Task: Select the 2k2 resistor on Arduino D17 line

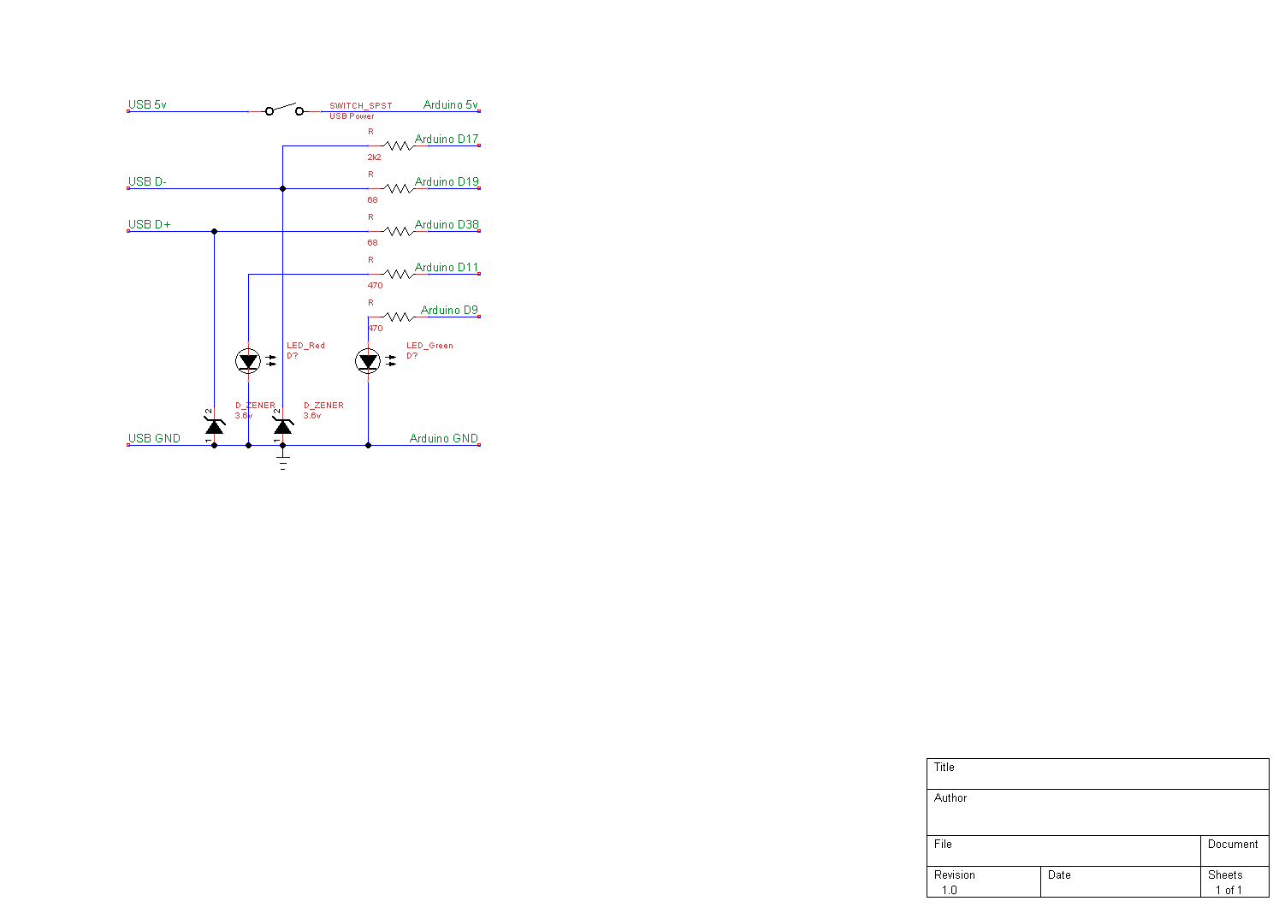Action: (x=398, y=145)
